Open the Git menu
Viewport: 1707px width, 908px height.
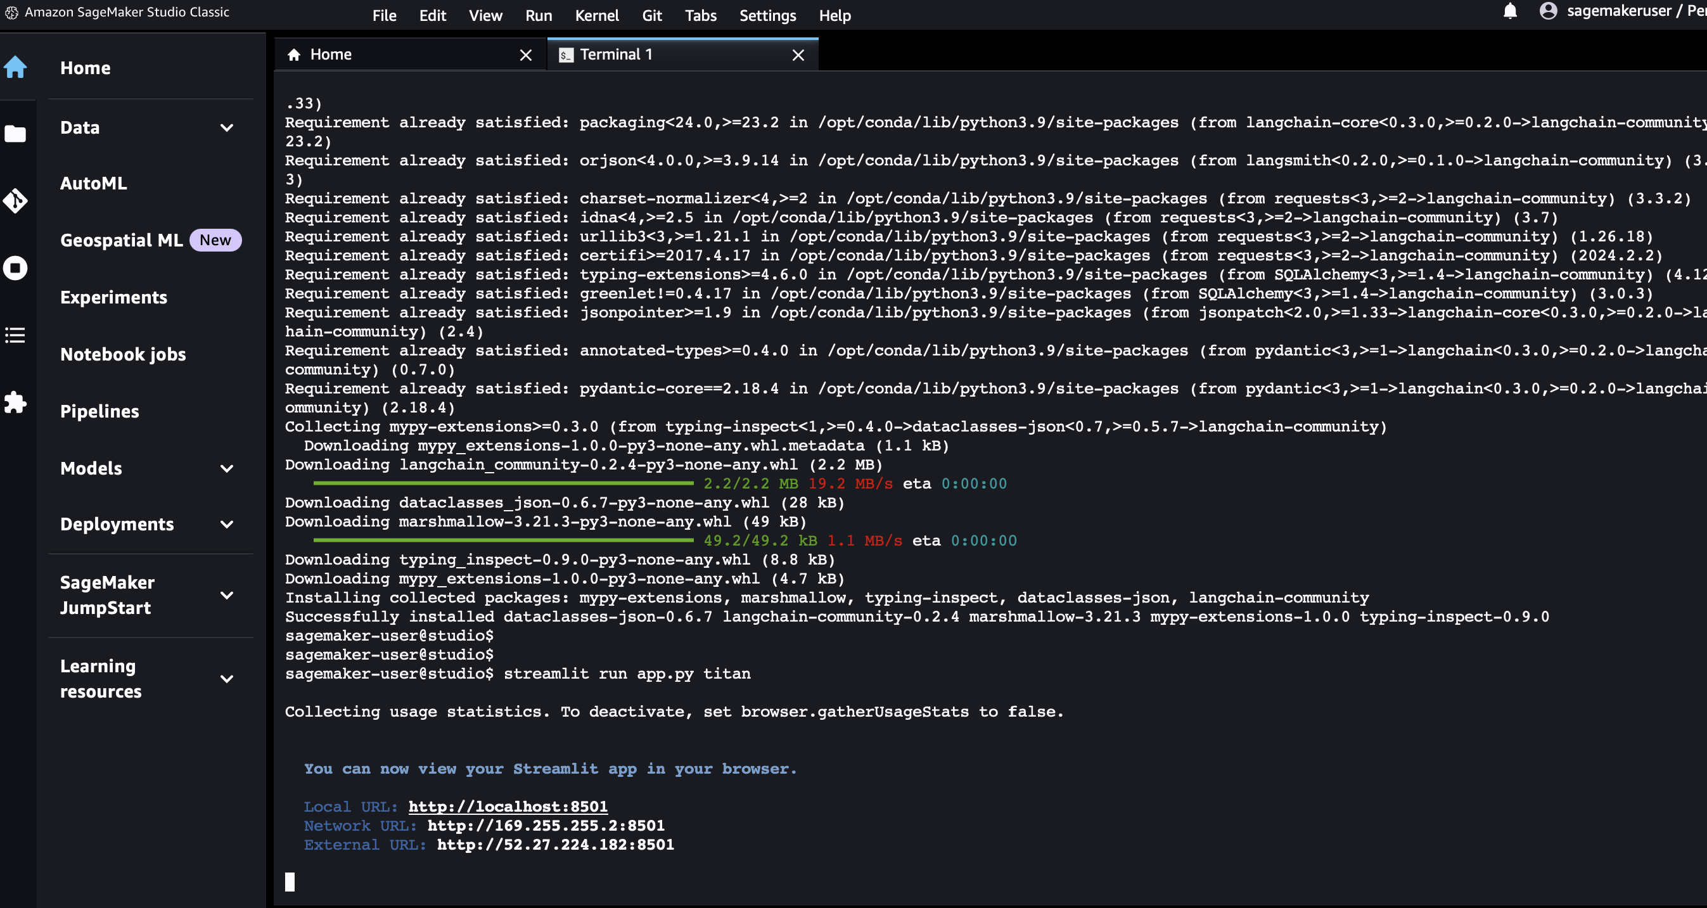tap(651, 15)
